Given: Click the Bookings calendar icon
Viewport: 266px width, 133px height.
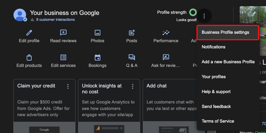Looking at the screenshot, I should click(98, 57).
